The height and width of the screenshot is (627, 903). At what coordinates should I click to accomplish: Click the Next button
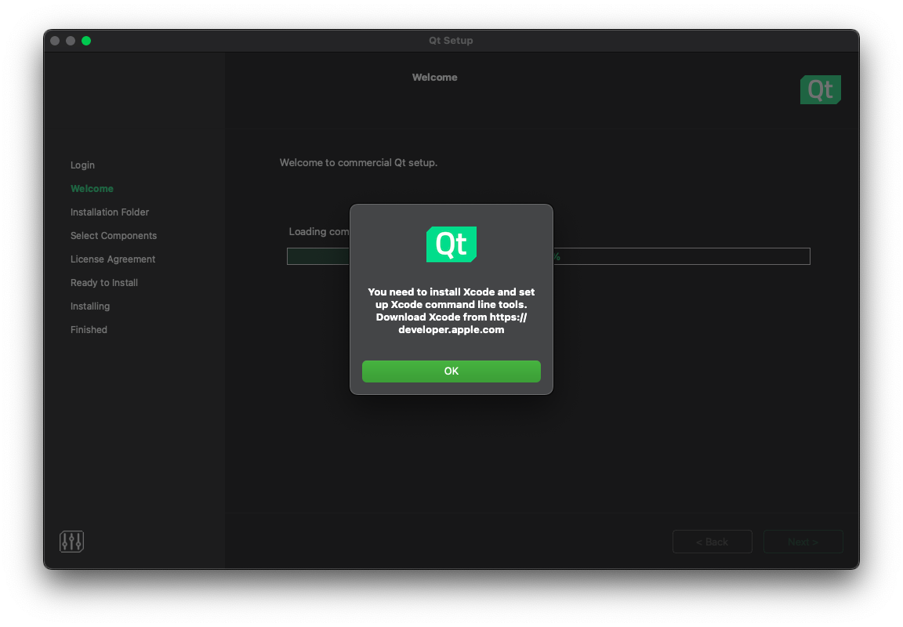[x=803, y=542]
